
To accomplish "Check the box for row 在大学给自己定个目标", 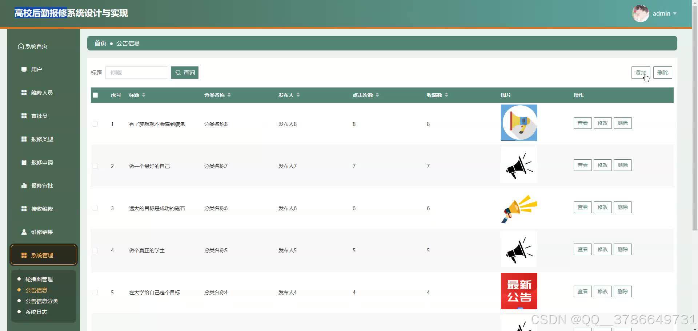I will pos(95,293).
